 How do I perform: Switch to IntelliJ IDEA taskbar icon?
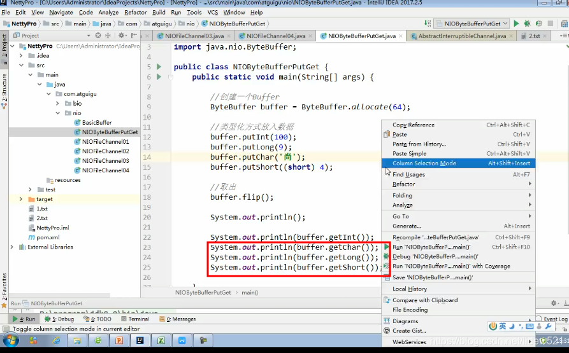(140, 340)
